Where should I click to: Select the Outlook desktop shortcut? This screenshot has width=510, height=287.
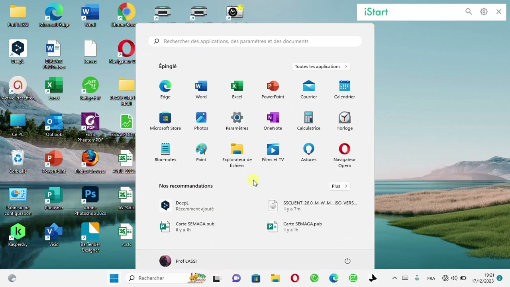[54, 125]
